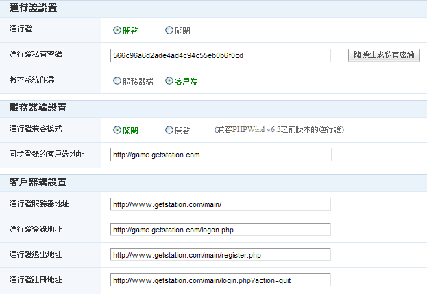The width and height of the screenshot is (427, 294).
Task: Edit the 同步登錄的客戶端地址 field
Action: click(221, 155)
